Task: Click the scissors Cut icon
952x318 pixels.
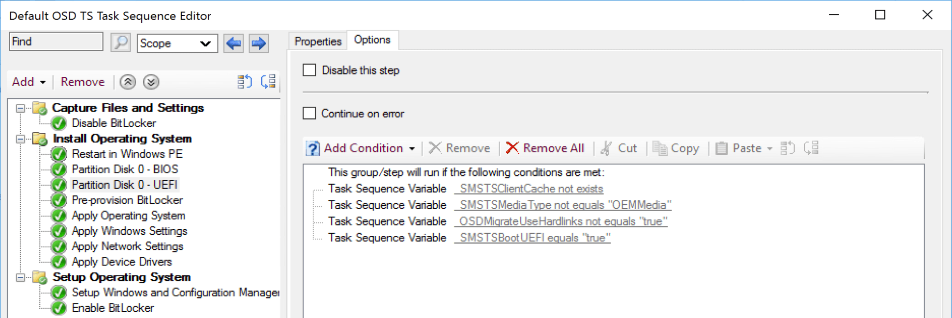Action: (606, 148)
